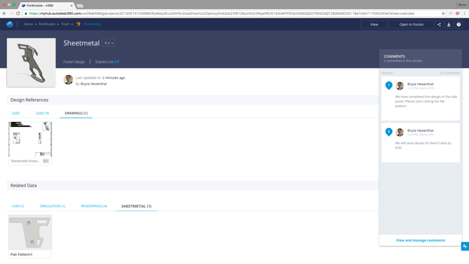Select the SHEETMETAL (1) tab
Screen dimensions: 469x264
pyautogui.click(x=136, y=206)
